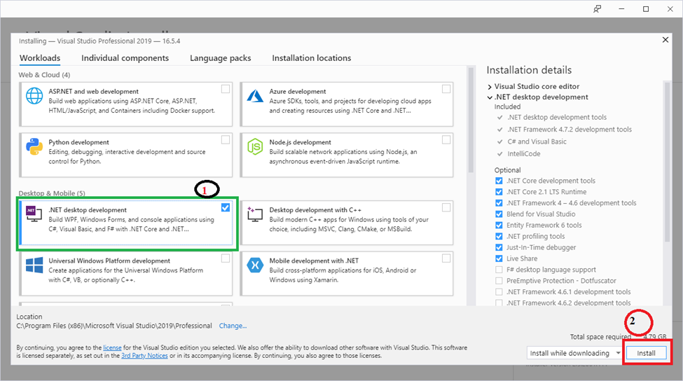Open the Install while downloading dropdown
Screen dimensions: 683x381
(574, 353)
